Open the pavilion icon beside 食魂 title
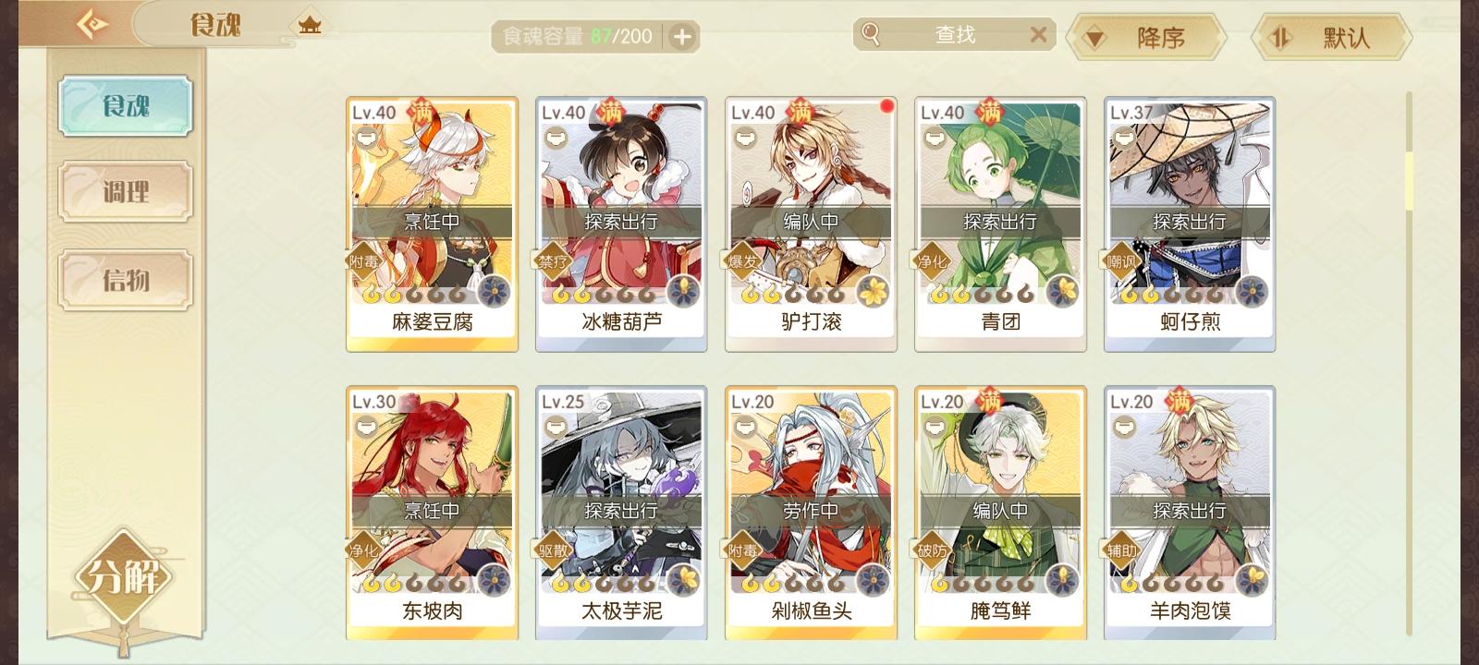 pos(310,25)
